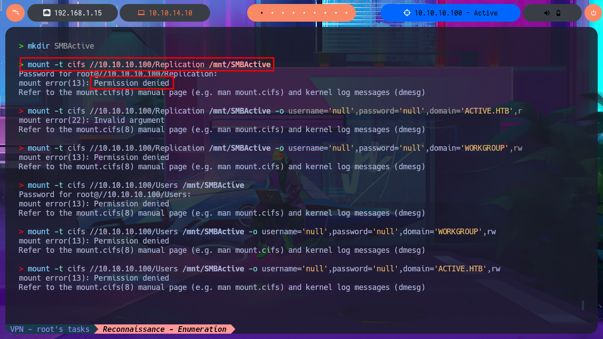This screenshot has width=603, height=339.
Task: Click the 'mkdir SMBActive' command line
Action: coord(57,46)
